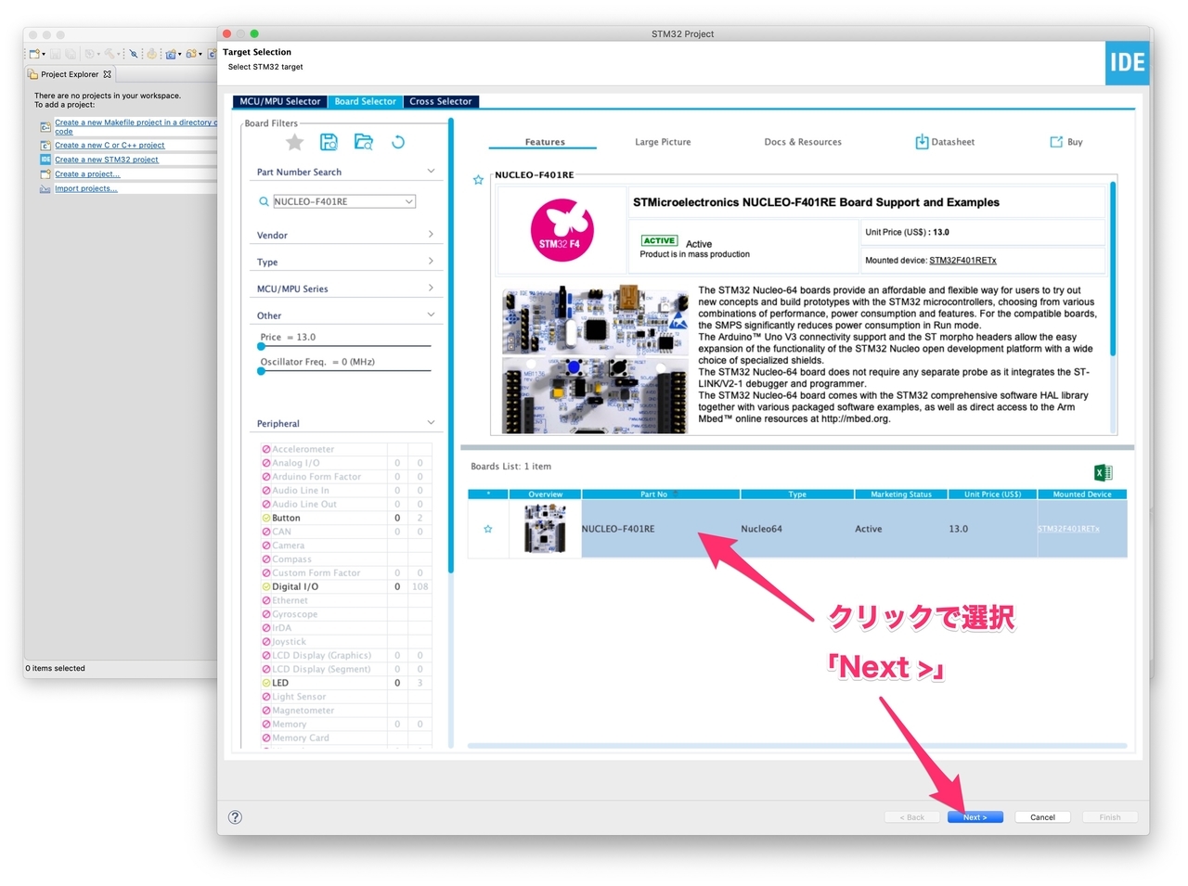Screen dimensions: 1188x886
Task: Click IDE icon beside Create STM32 project
Action: click(45, 160)
